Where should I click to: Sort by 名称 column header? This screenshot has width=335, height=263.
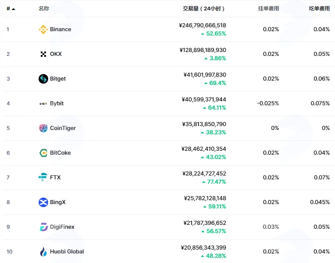[x=43, y=9]
